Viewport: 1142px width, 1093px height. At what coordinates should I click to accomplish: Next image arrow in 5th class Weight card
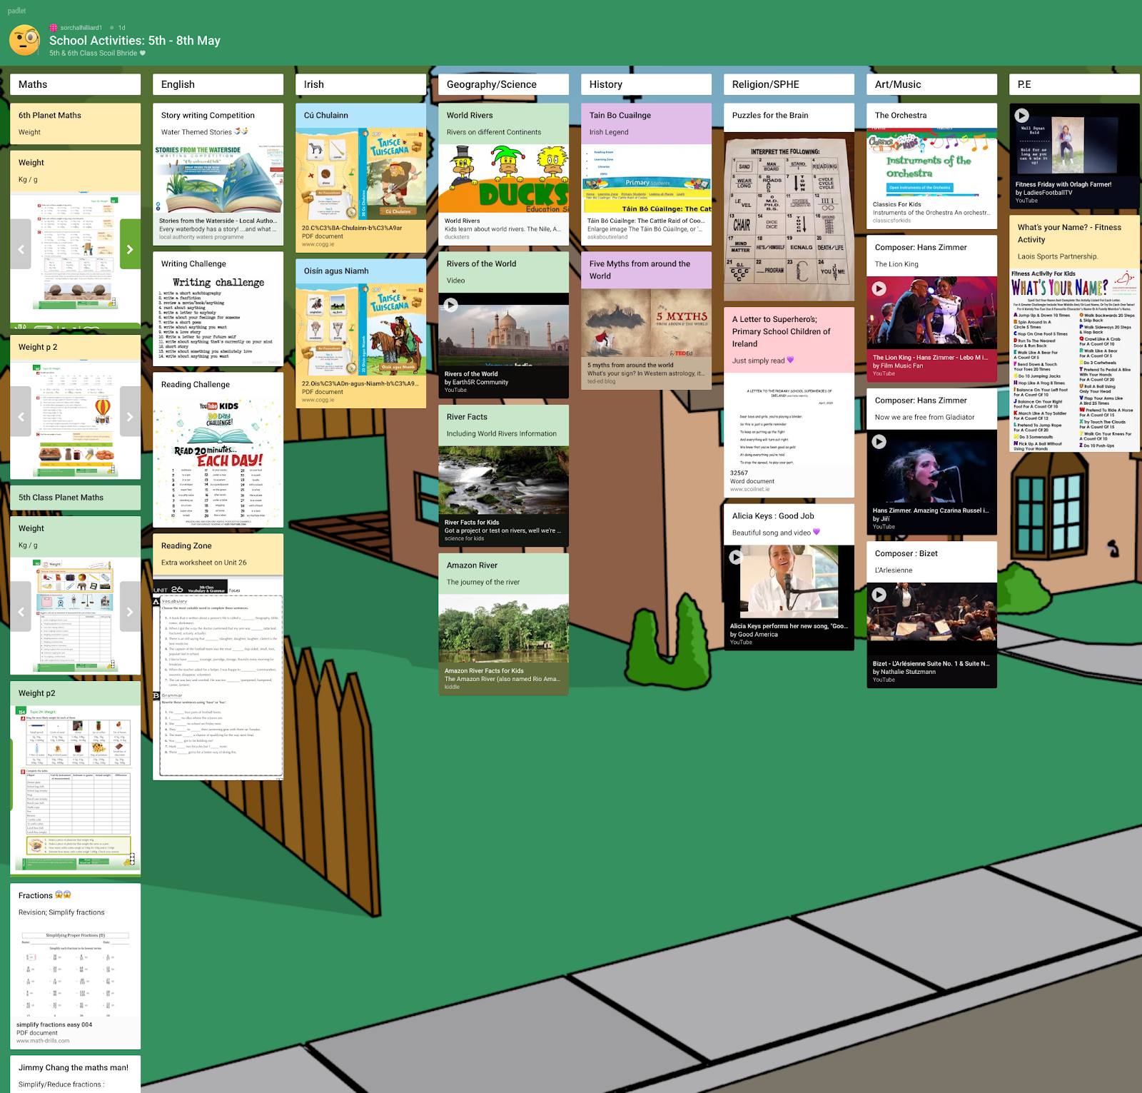point(130,612)
